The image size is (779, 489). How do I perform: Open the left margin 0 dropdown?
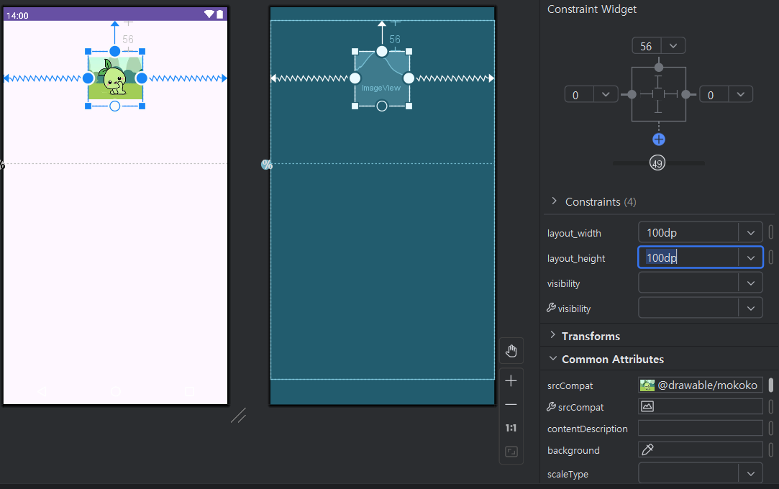tap(606, 94)
